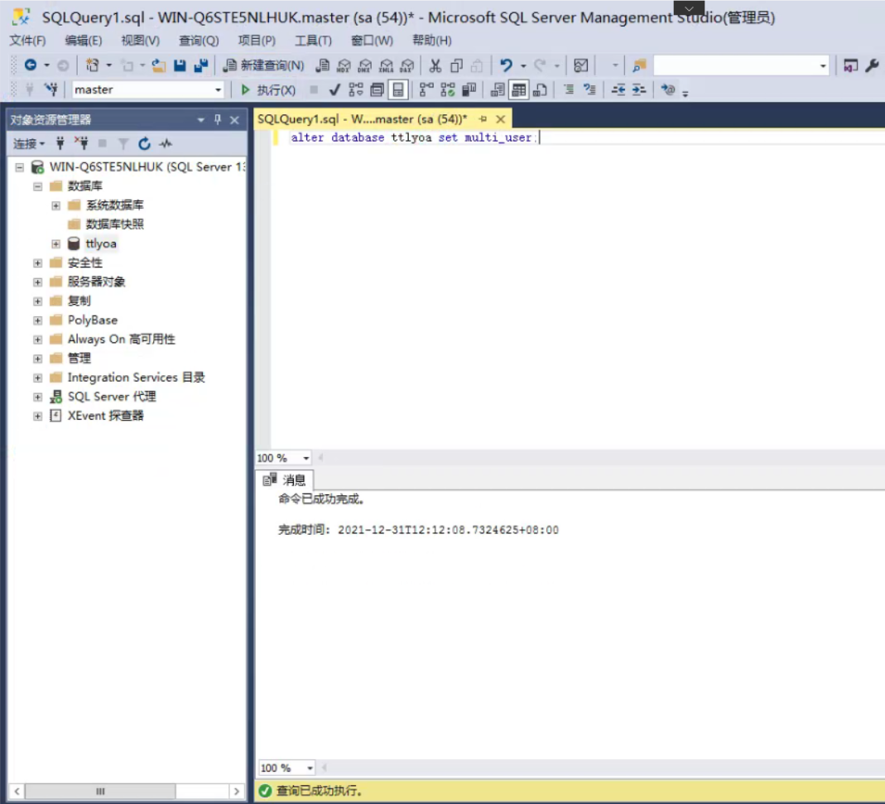Click Object Explorer connect plug icon
Image resolution: width=885 pixels, height=804 pixels.
coord(60,143)
